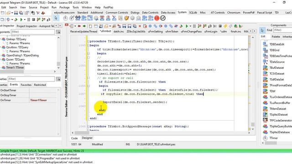
Task: Select the selection pointer in component palette
Action: pyautogui.click(x=56, y=18)
